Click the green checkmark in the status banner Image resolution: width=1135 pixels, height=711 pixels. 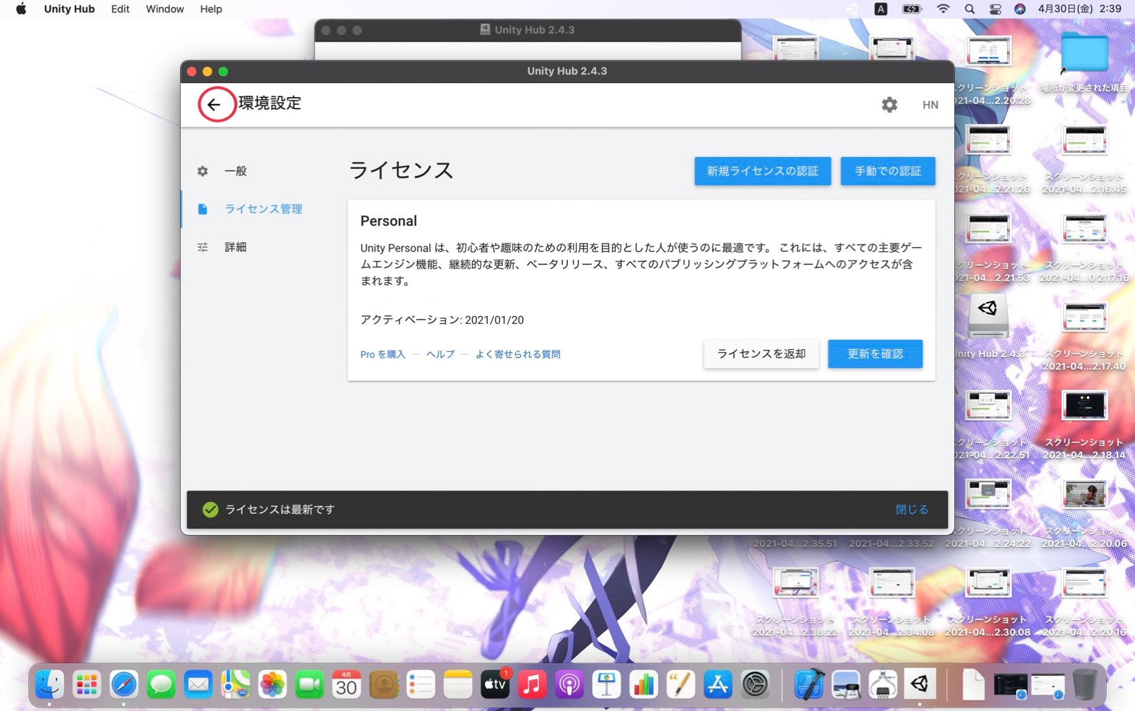[x=210, y=510]
